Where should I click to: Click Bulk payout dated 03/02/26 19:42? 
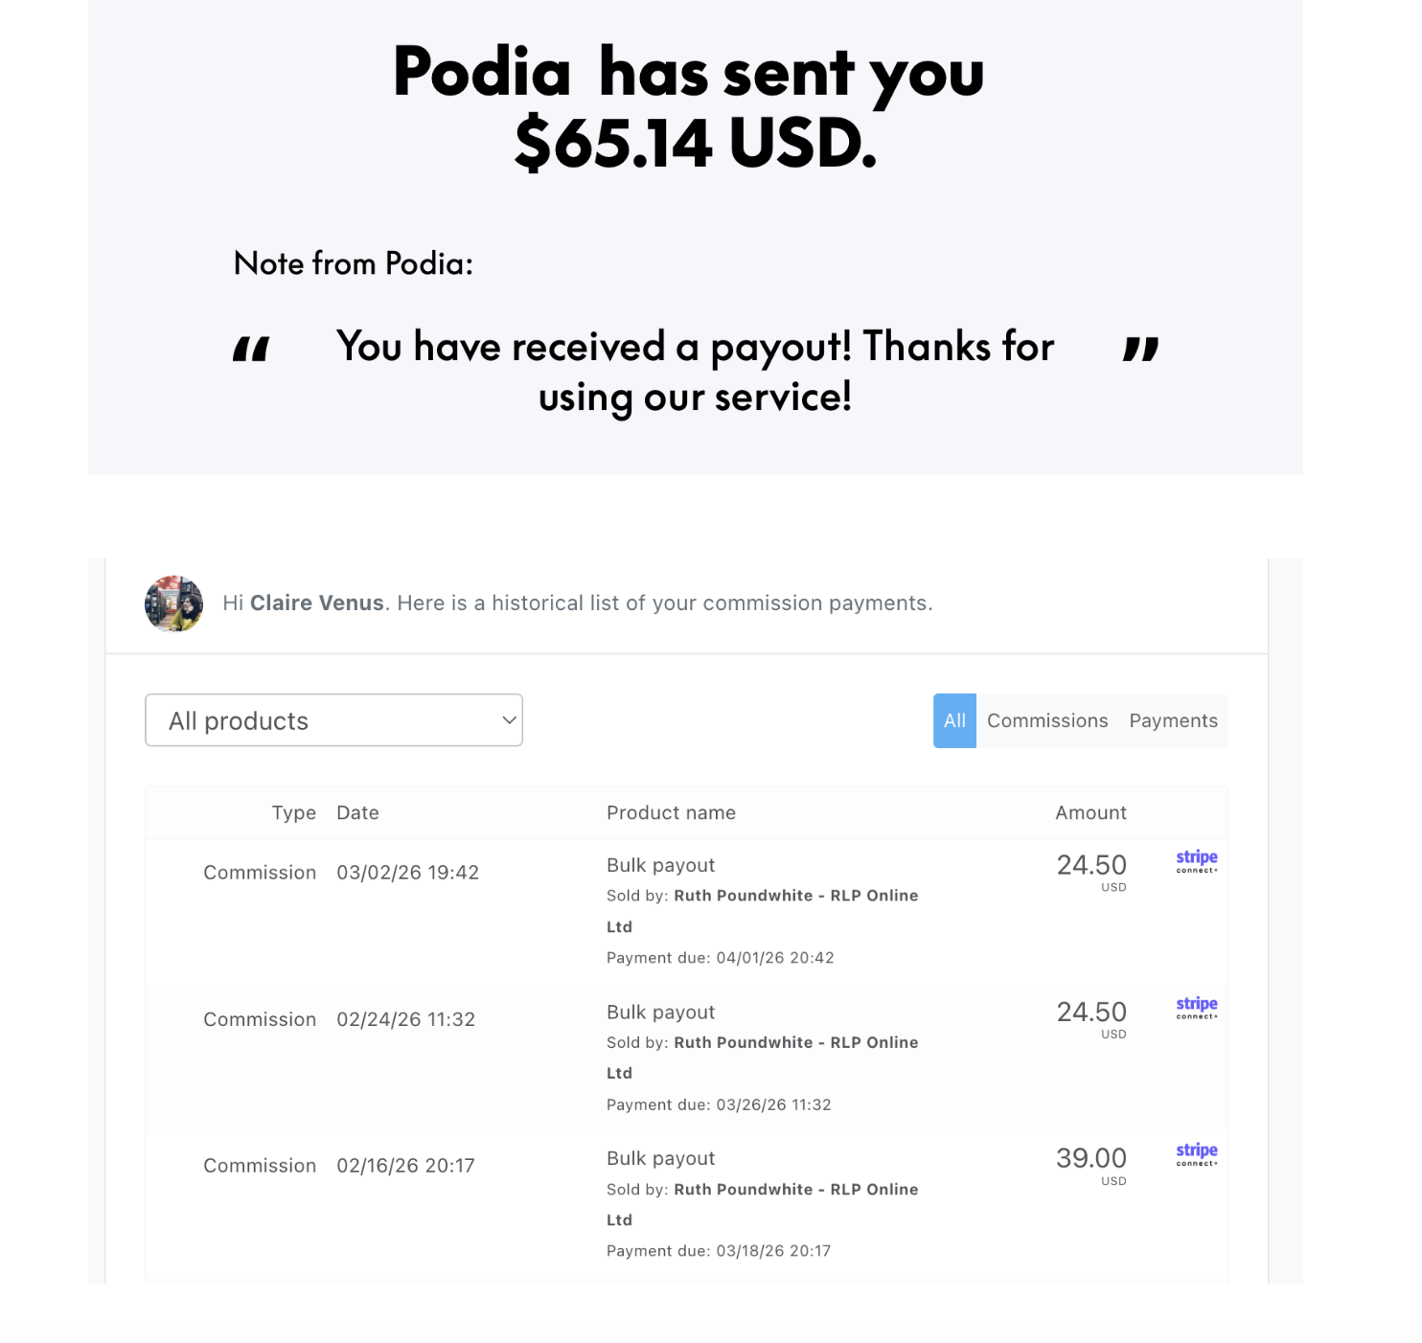[660, 866]
